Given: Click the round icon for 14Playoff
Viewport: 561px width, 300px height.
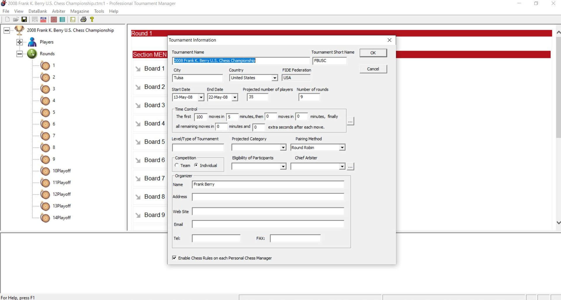Looking at the screenshot, I should click(45, 218).
